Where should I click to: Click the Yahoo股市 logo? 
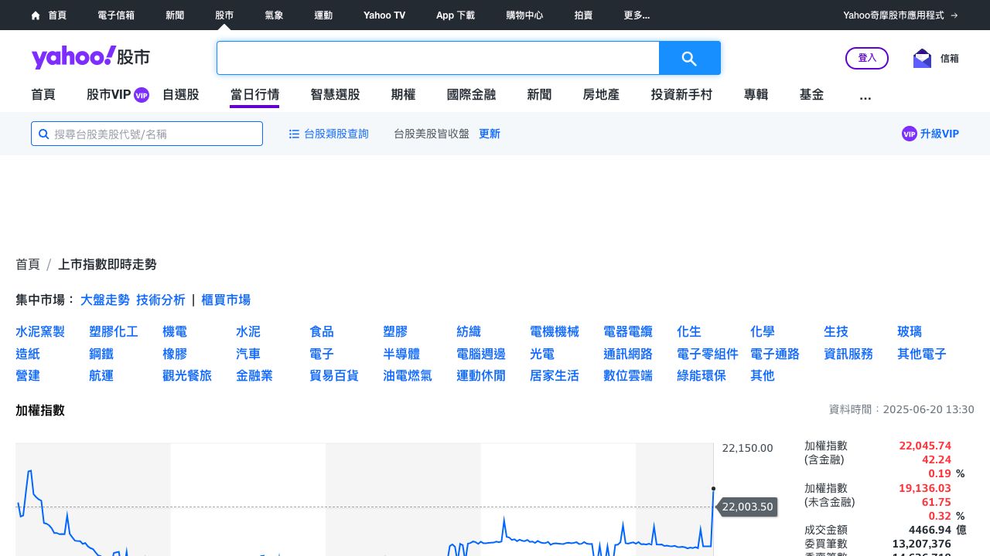coord(90,57)
